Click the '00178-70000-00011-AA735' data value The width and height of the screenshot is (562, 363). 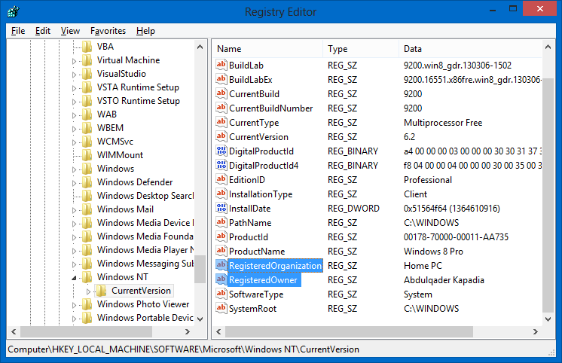point(456,237)
